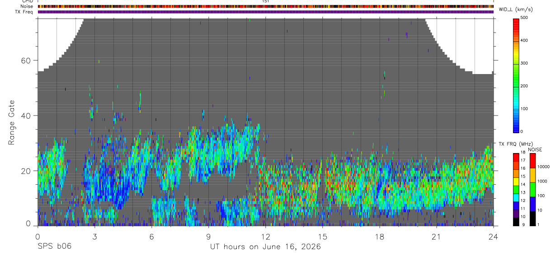
Task: Click the blue 10 NOISE legend segment
Action: click(x=532, y=204)
